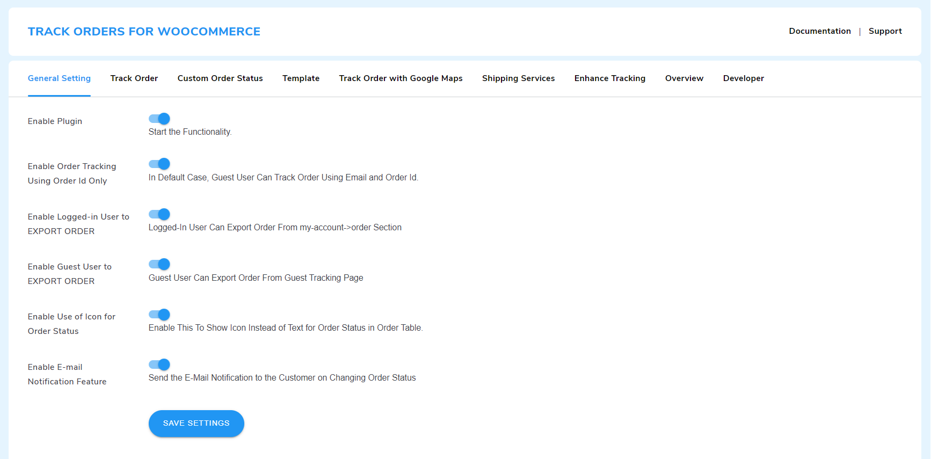Open the Developer tab

coord(744,78)
